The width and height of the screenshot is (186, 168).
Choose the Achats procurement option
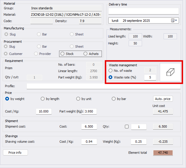pos(85,54)
